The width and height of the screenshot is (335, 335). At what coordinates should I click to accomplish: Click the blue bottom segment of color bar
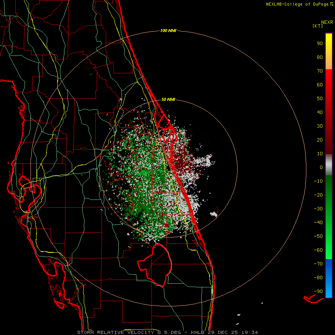click(329, 278)
